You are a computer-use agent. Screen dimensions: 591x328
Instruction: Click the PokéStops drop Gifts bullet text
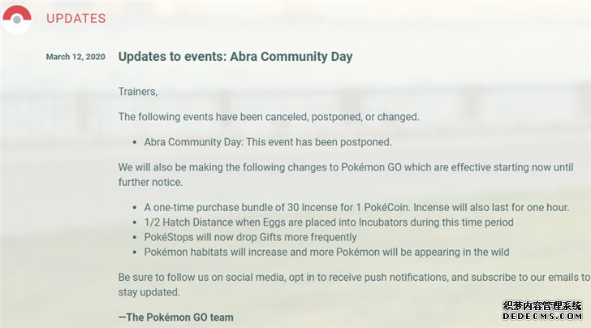250,237
